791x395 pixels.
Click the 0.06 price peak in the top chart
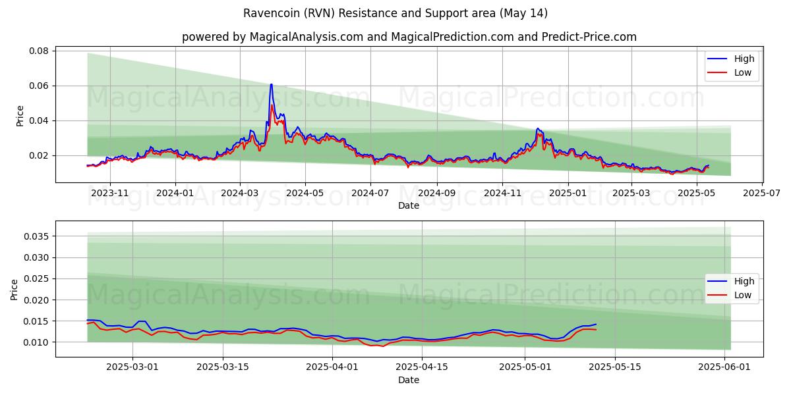point(271,84)
